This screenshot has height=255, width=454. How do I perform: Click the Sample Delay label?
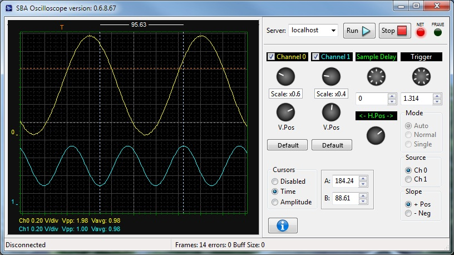pyautogui.click(x=376, y=57)
